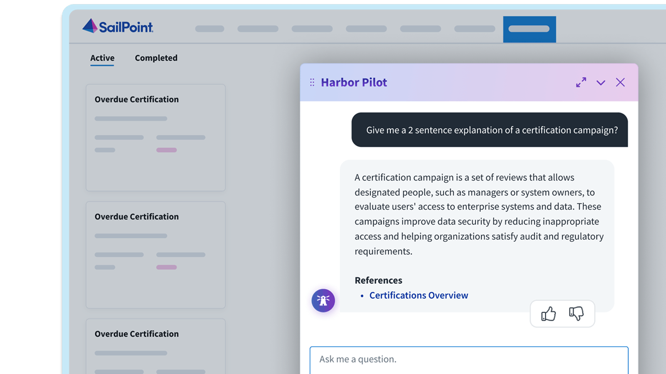This screenshot has height=374, width=666.
Task: Close the Harbor Pilot chat panel
Action: point(620,82)
